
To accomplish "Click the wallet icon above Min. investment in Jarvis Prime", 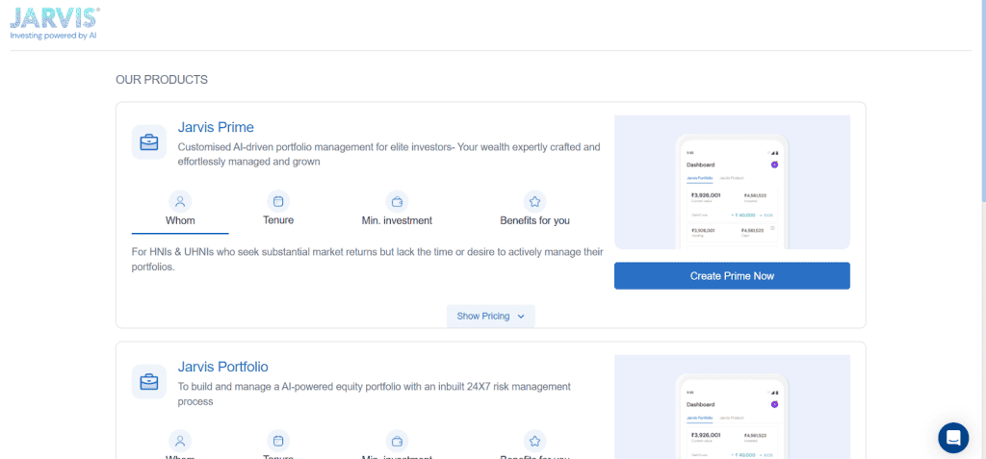I will [397, 202].
